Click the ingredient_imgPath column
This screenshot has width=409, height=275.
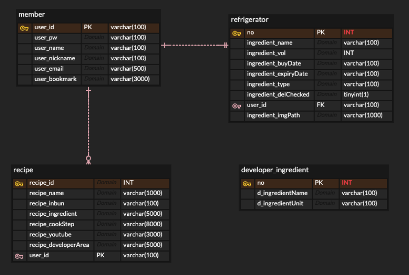(273, 116)
